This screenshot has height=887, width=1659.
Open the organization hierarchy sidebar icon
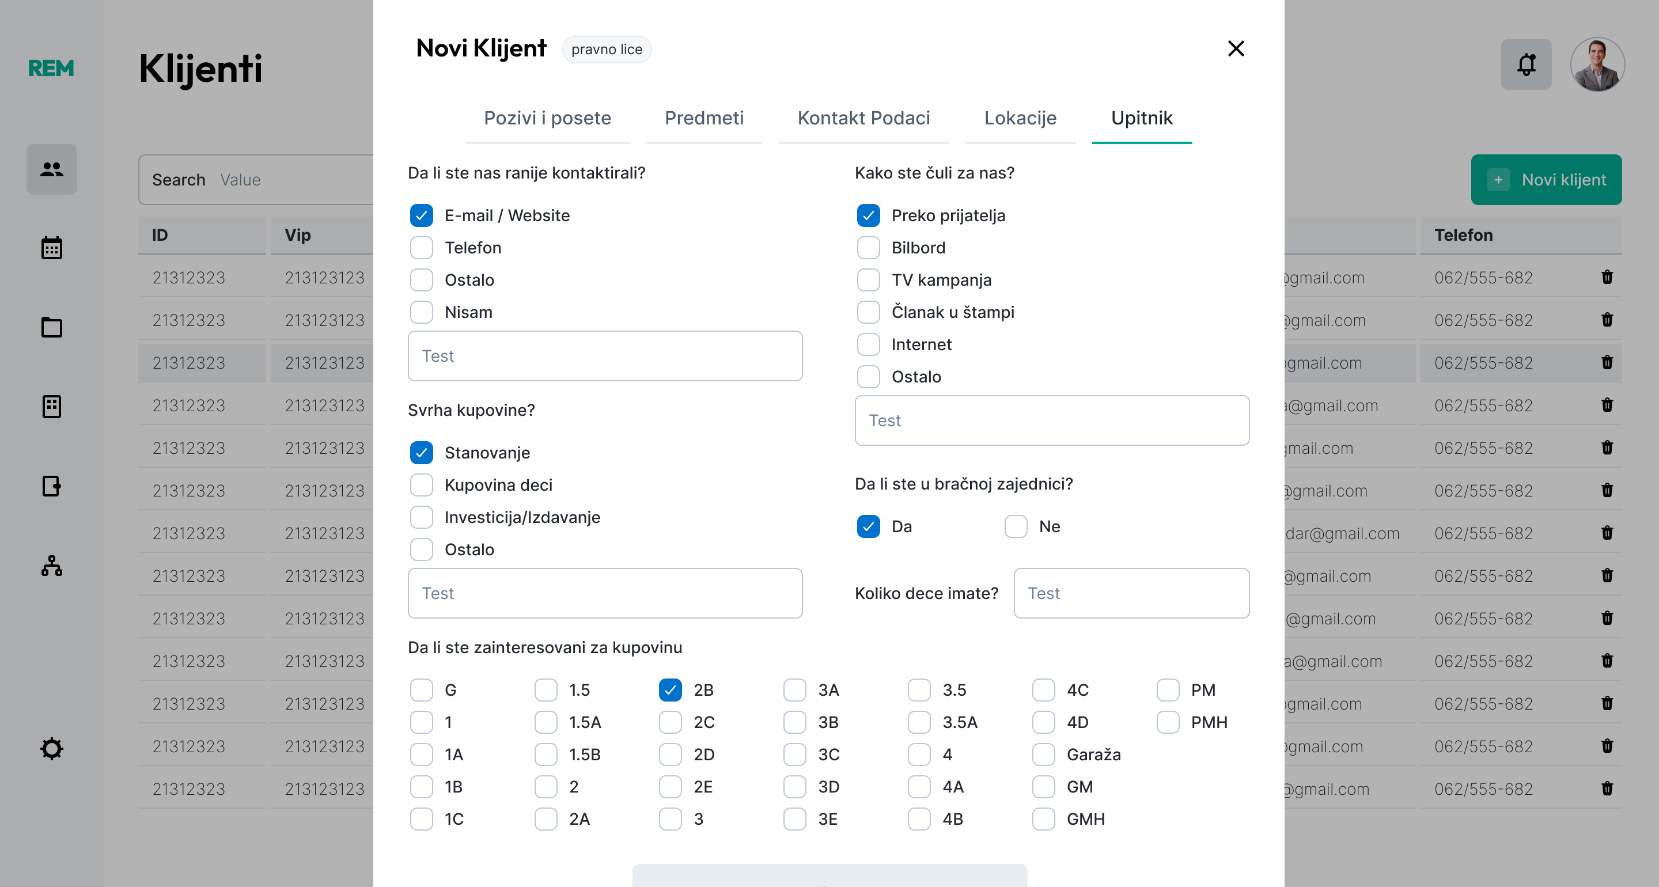coord(51,566)
